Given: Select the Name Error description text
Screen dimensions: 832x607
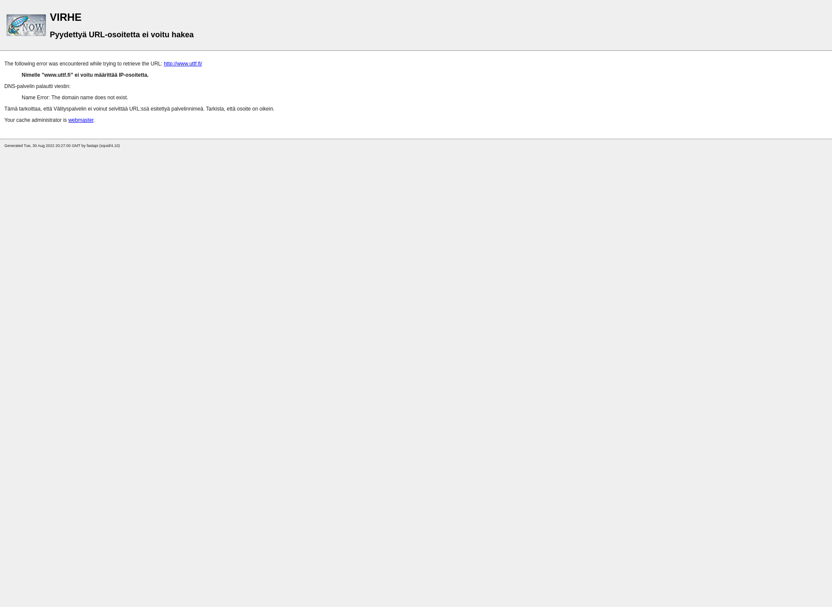Looking at the screenshot, I should pos(74,97).
